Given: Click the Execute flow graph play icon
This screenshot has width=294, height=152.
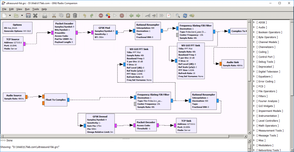Looking at the screenshot, I should coord(115,15).
